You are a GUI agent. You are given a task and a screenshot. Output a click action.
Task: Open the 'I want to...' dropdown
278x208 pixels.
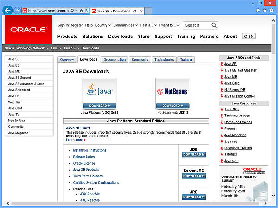click(170, 25)
